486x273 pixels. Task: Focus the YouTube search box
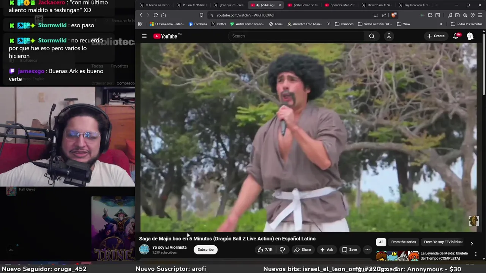[296, 36]
